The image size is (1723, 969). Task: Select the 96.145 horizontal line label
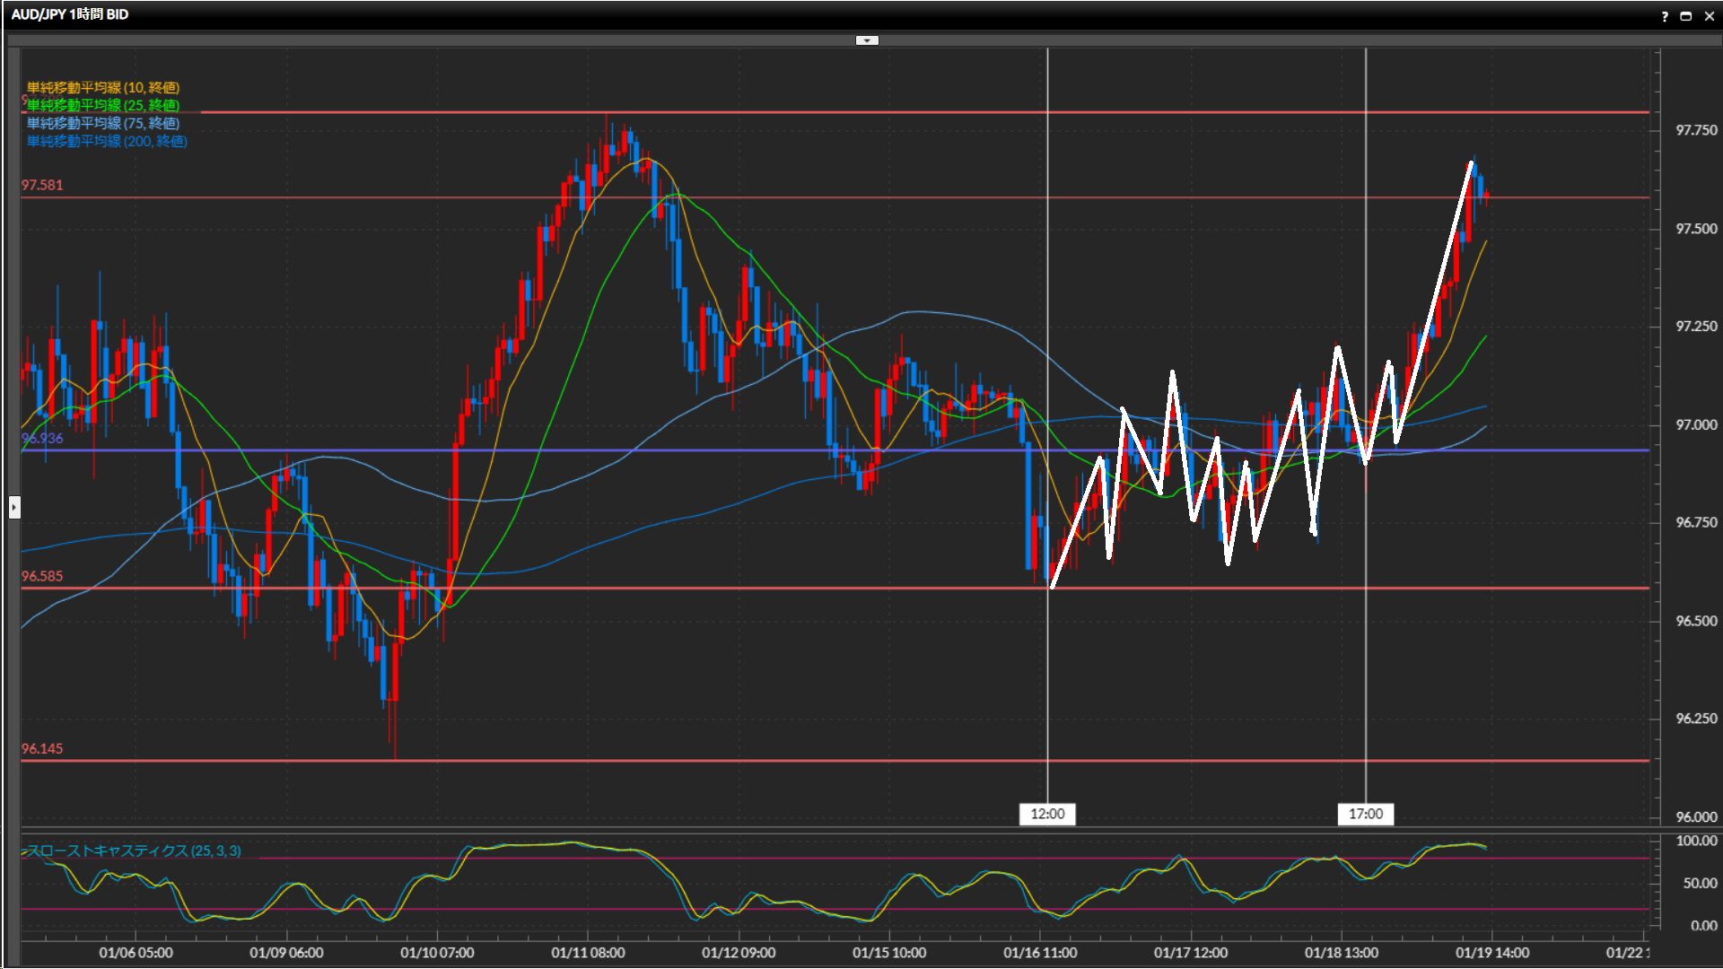[42, 748]
